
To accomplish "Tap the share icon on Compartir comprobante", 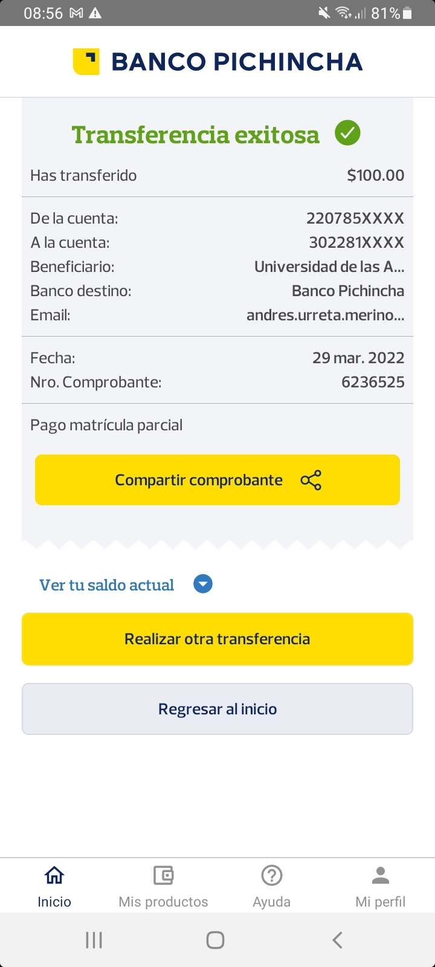I will point(311,480).
